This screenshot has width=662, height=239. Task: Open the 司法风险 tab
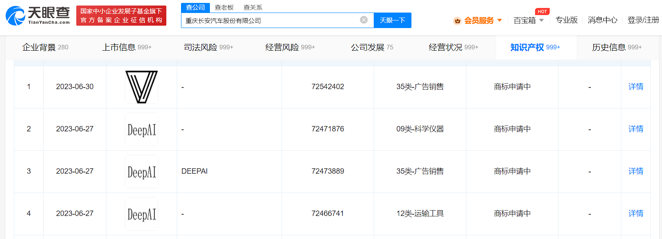pos(209,47)
